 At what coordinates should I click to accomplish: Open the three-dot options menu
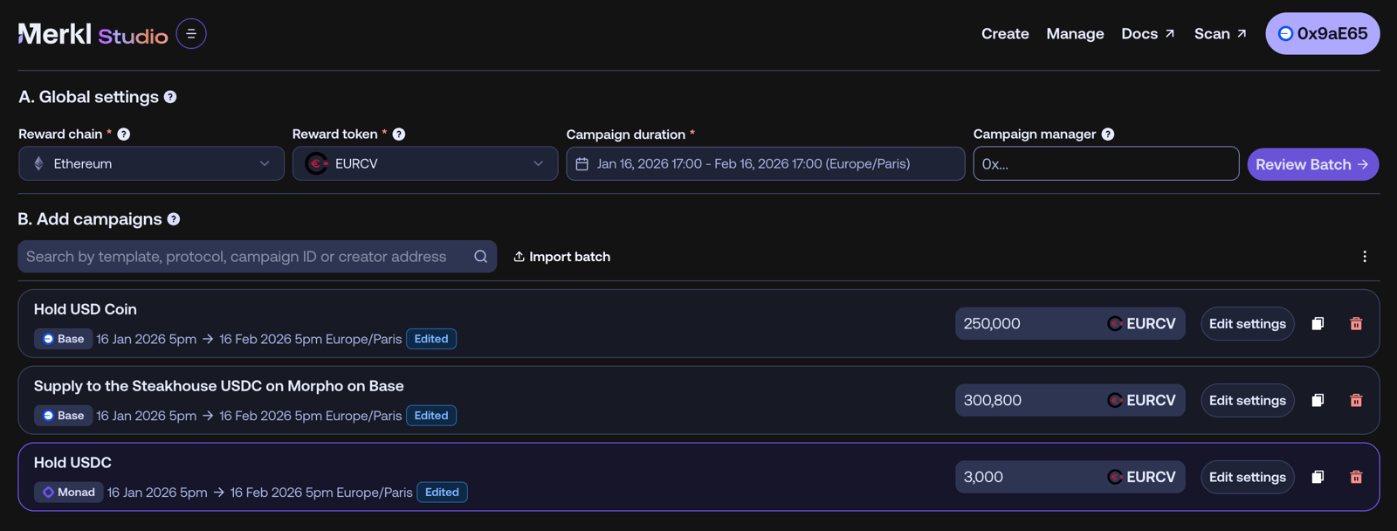[x=1365, y=257]
